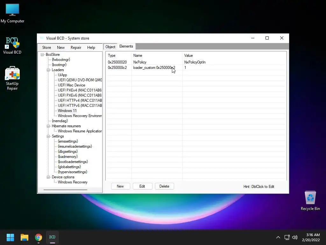Open network status tray icon
This screenshot has width=326, height=245.
(287, 237)
